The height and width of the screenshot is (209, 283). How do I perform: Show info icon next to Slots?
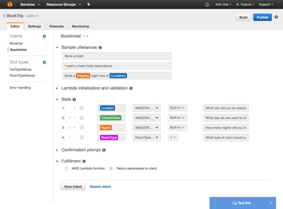click(74, 99)
